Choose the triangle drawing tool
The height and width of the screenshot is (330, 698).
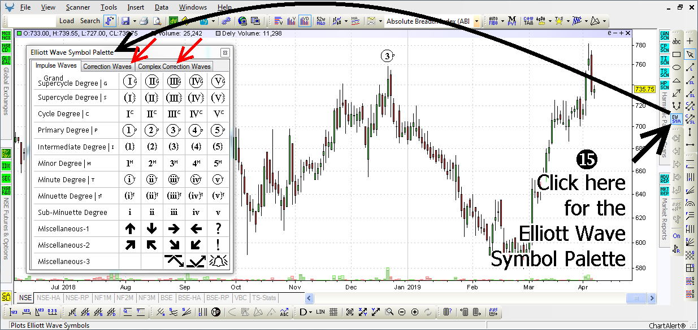point(677,80)
